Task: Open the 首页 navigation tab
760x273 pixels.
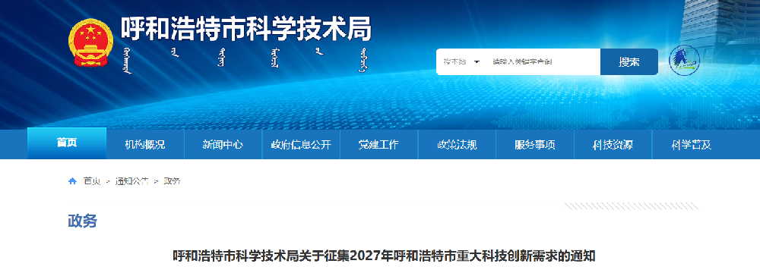Action: click(x=67, y=143)
